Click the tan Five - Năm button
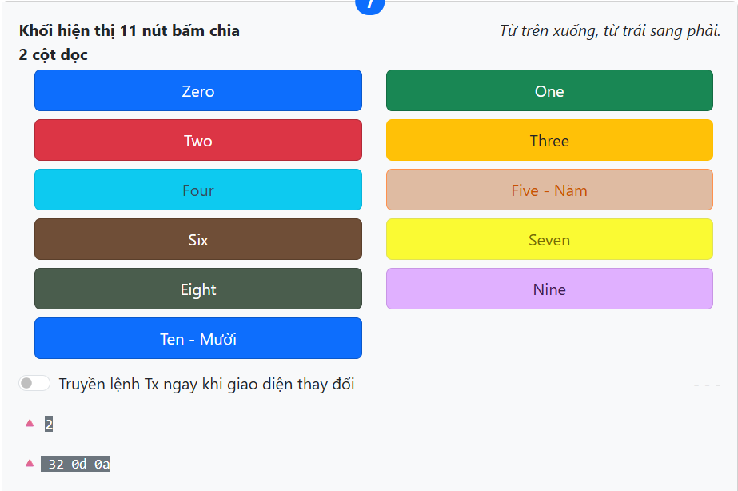The image size is (738, 491). [549, 190]
